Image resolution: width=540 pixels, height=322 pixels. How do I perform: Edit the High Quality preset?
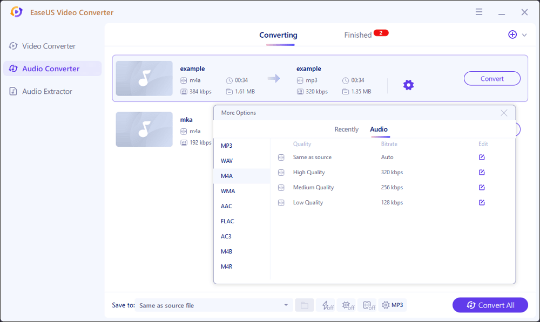tap(482, 173)
